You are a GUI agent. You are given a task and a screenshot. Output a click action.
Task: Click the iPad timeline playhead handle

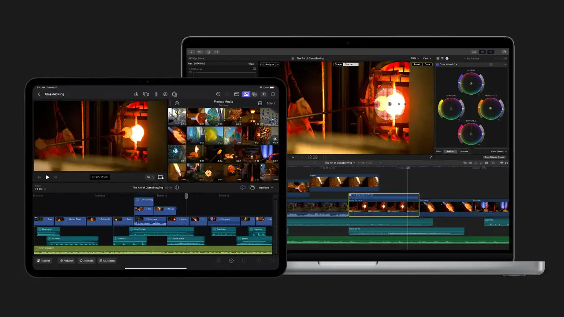click(x=186, y=196)
